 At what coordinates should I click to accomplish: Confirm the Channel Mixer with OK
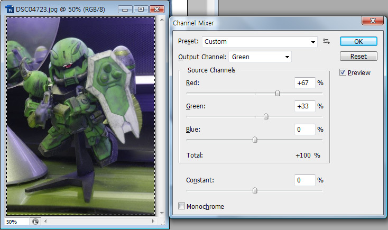pos(358,41)
